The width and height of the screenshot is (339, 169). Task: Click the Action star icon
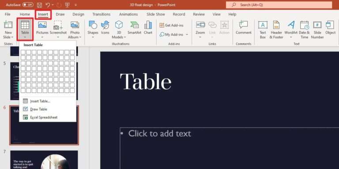click(224, 25)
